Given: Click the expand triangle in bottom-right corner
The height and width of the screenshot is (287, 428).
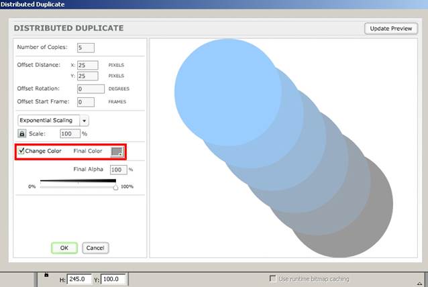Looking at the screenshot, I should pos(419,284).
